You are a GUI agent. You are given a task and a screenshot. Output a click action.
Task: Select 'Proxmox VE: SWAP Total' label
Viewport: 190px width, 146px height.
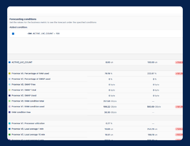click(x=24, y=90)
